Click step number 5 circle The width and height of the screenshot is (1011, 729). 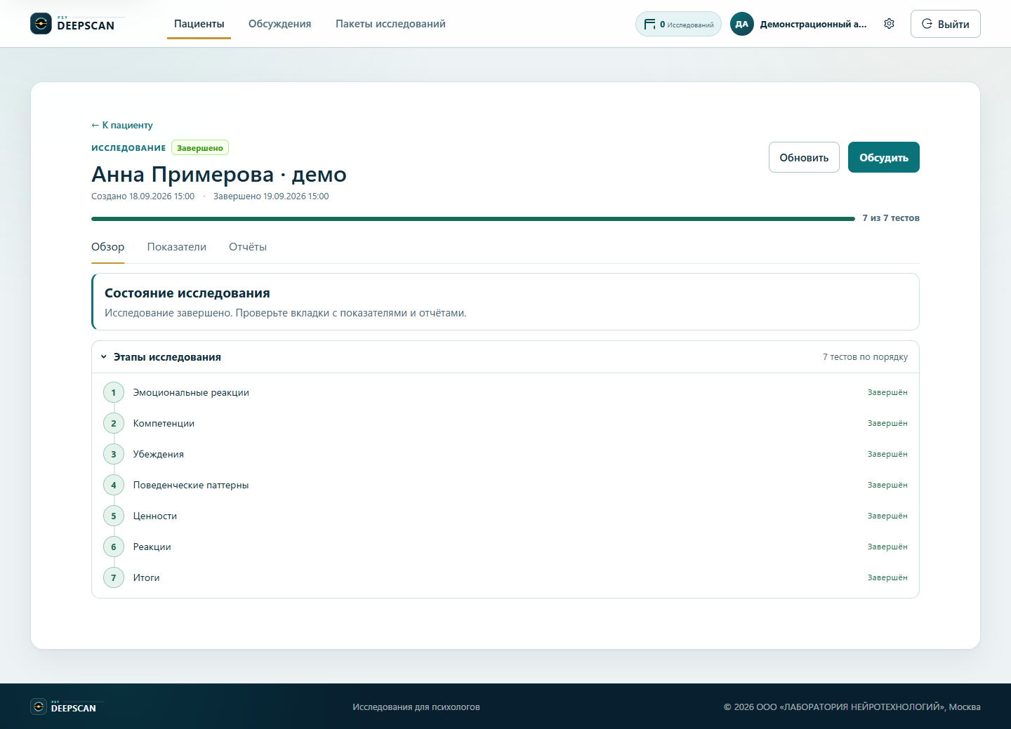114,516
